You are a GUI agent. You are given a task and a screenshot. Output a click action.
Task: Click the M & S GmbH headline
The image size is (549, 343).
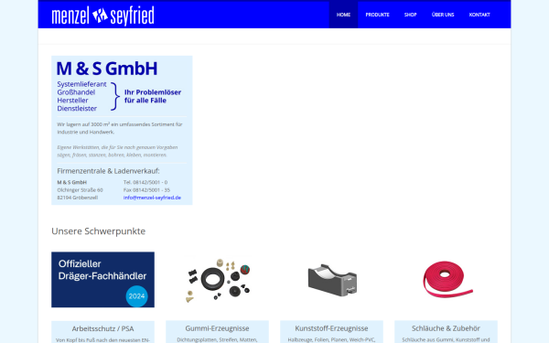(x=107, y=69)
